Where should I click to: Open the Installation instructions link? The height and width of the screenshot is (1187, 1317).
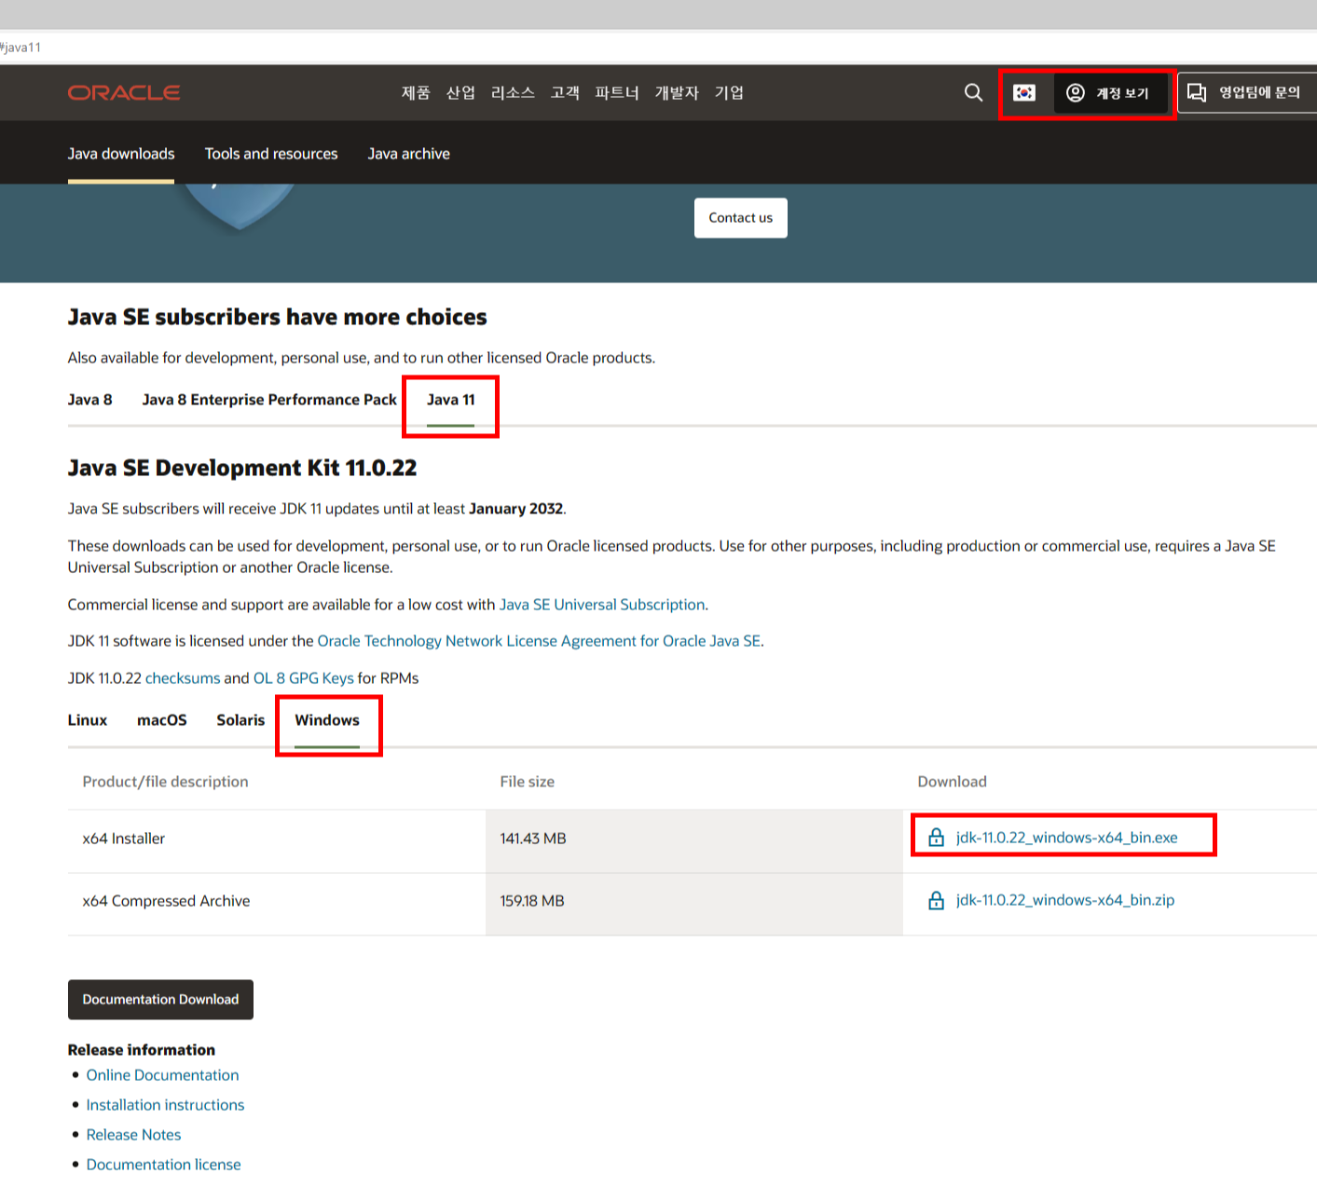coord(165,1105)
